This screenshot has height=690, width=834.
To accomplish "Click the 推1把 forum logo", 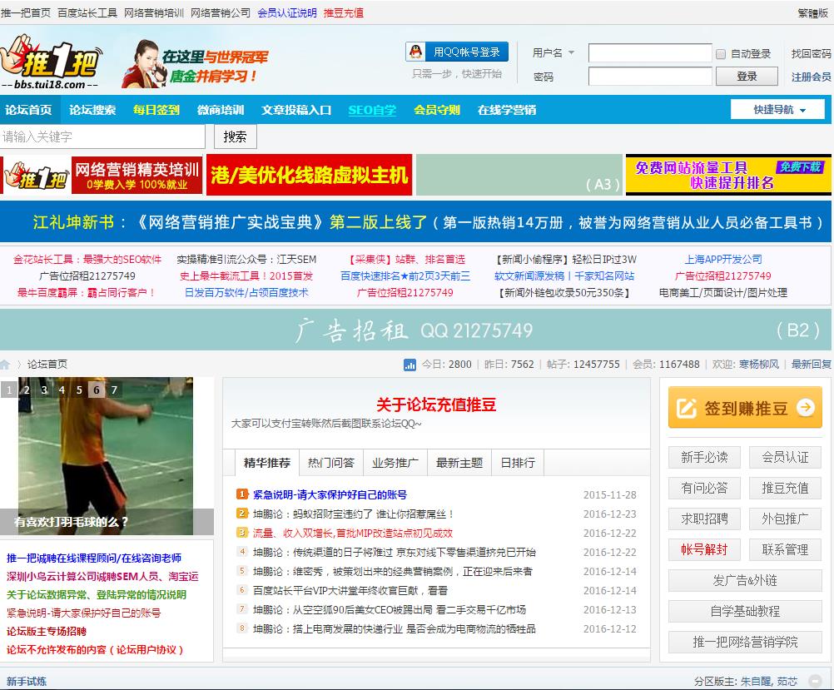I will click(x=51, y=62).
